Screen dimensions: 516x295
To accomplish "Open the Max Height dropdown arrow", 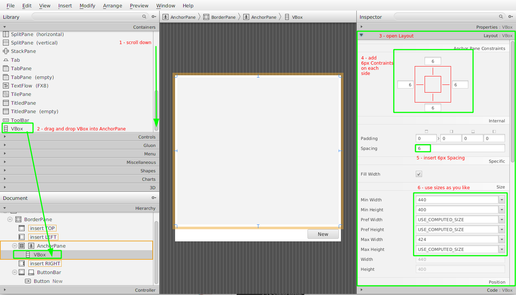I will click(x=502, y=249).
